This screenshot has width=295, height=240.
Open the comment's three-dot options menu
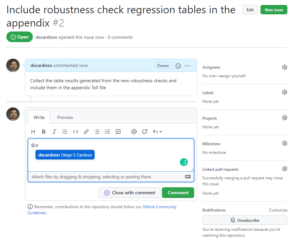click(x=187, y=66)
